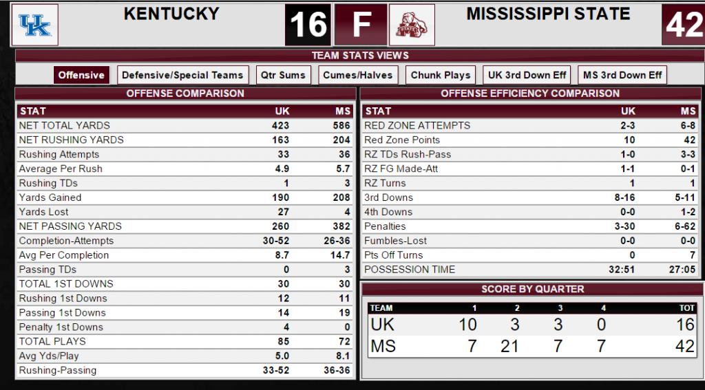Select the NET TOTAL YARDS row
This screenshot has height=390, width=705.
pyautogui.click(x=185, y=125)
